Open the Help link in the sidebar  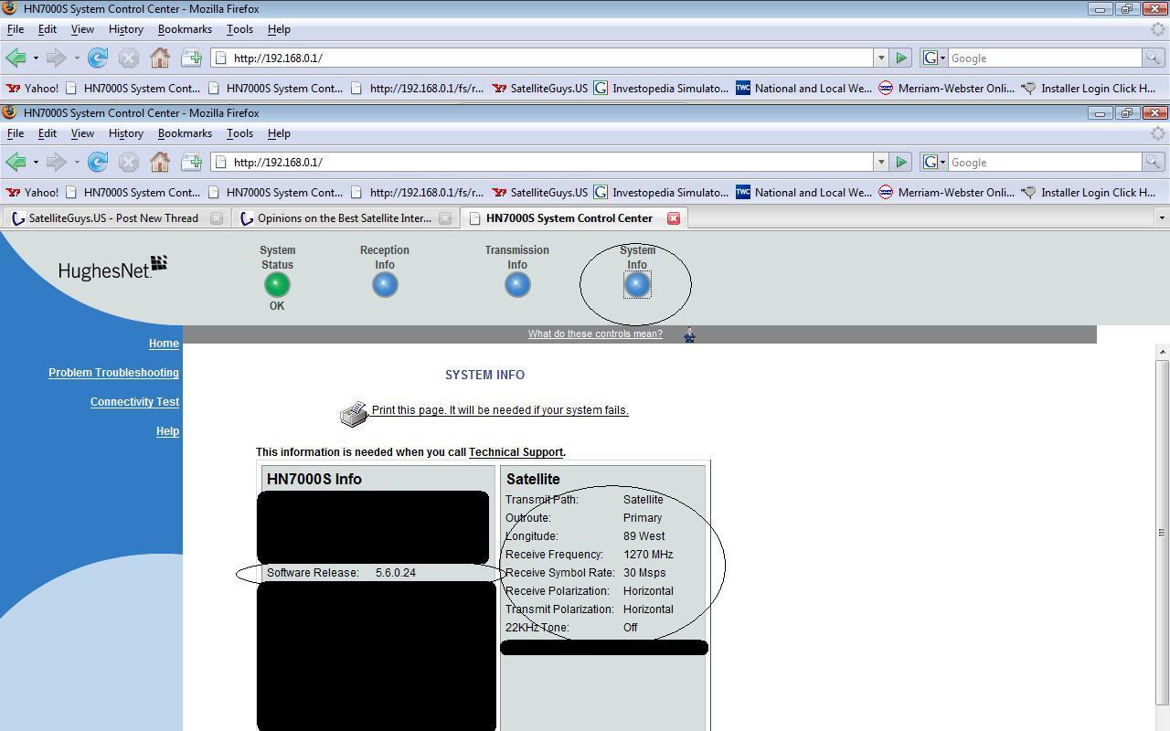pyautogui.click(x=167, y=431)
